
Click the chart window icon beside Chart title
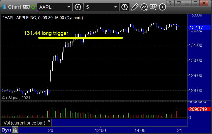tap(5, 7)
